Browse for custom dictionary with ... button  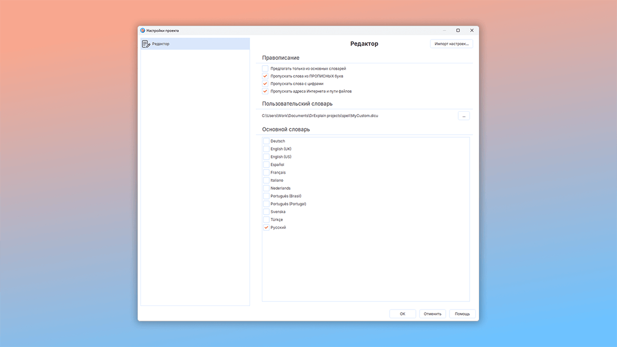tap(464, 116)
